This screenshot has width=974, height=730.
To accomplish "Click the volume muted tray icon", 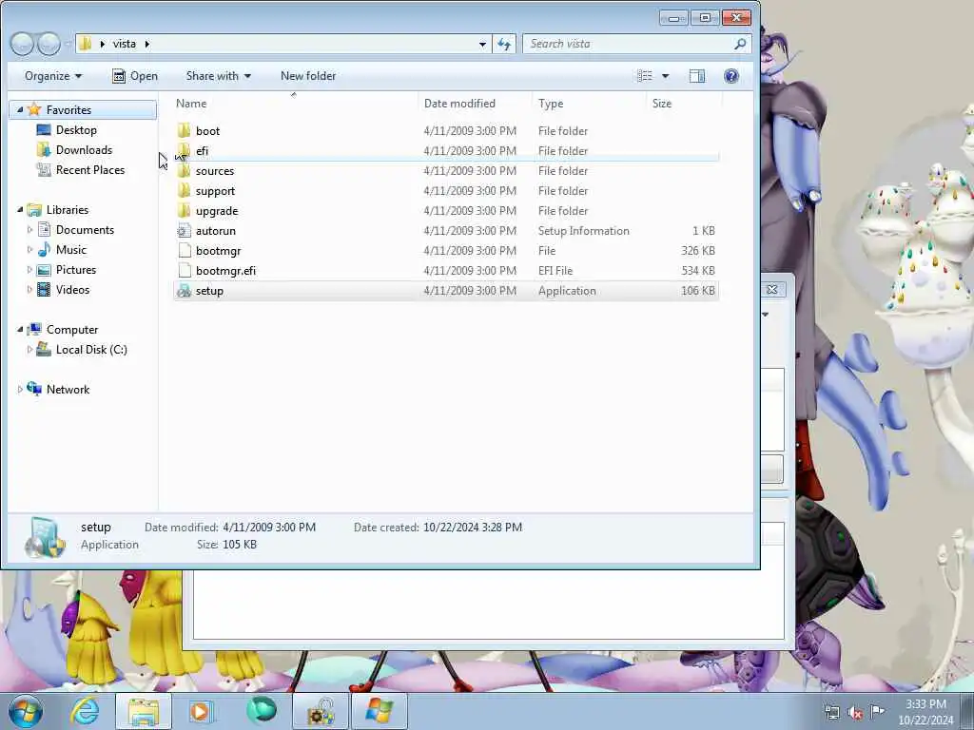I will click(x=855, y=712).
